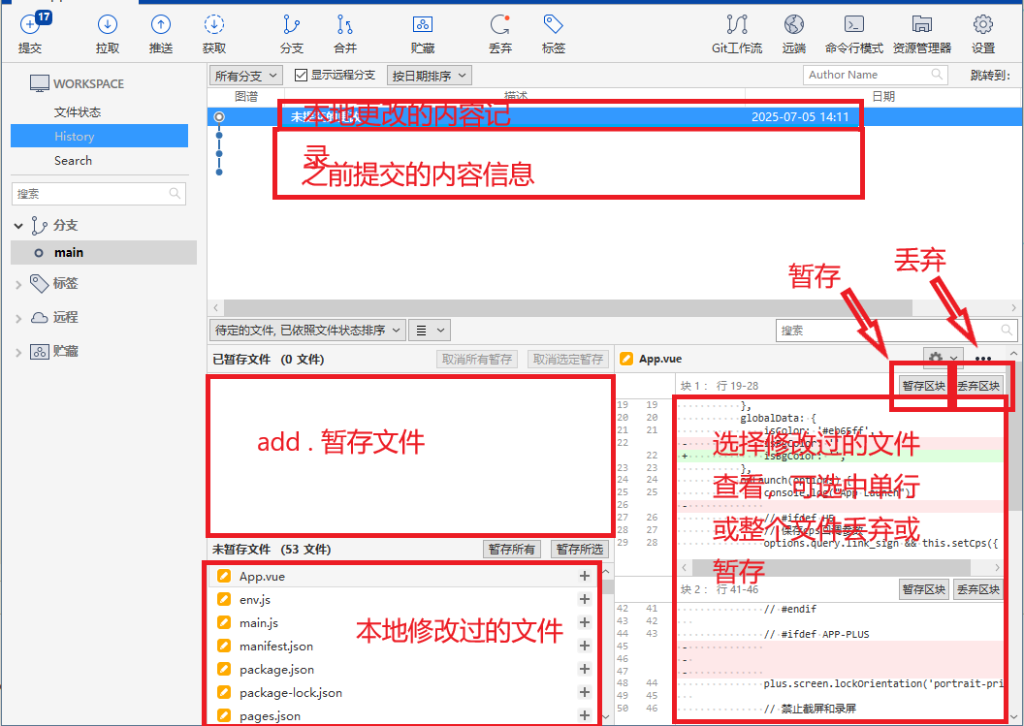This screenshot has width=1024, height=726.
Task: Click the WORKSPACE monitor icon
Action: [39, 83]
